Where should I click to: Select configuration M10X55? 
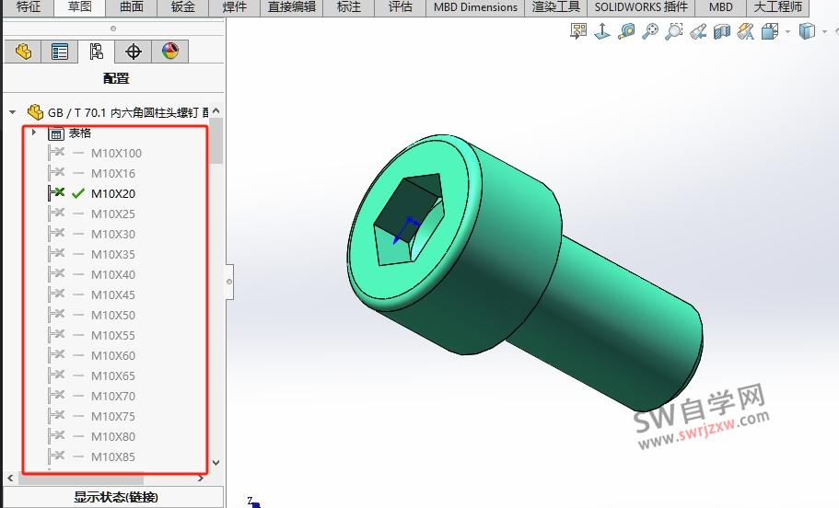pos(113,335)
